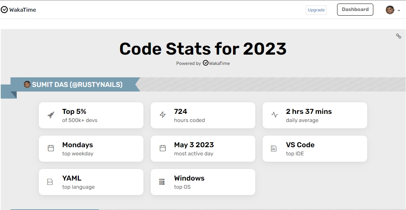
Task: Expand the account dropdown caret
Action: tap(399, 11)
